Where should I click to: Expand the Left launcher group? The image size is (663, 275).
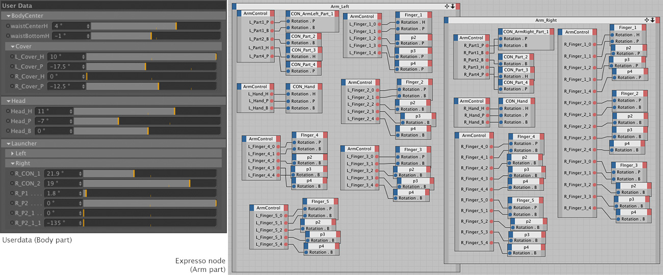click(x=13, y=153)
